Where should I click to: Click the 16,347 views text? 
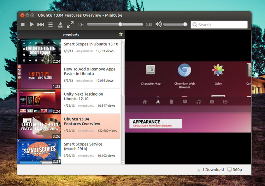(x=106, y=106)
